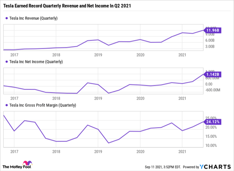234x171 pixels.
Task: Click '2019' under the Gross Profit Margin chart
Action: coord(98,152)
